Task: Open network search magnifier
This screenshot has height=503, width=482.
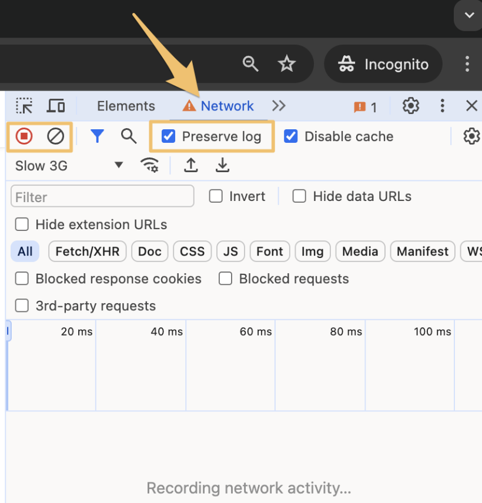Action: click(129, 136)
